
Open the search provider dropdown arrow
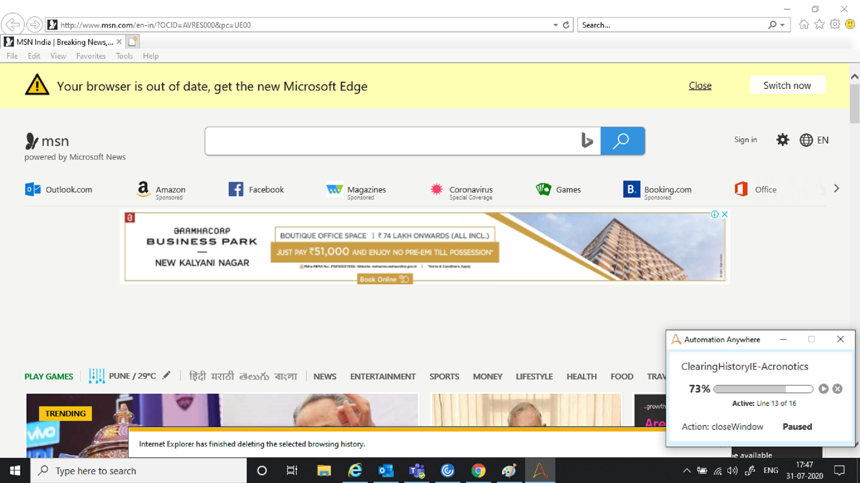coord(782,25)
